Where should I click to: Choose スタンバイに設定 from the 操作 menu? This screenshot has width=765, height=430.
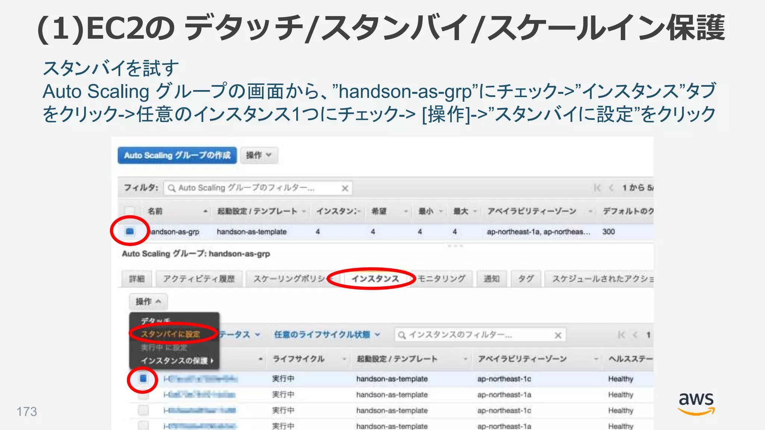point(170,334)
